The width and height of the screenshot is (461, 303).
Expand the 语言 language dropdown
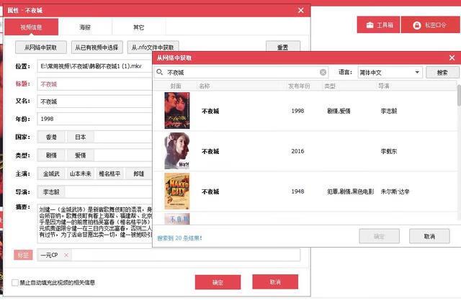click(417, 73)
